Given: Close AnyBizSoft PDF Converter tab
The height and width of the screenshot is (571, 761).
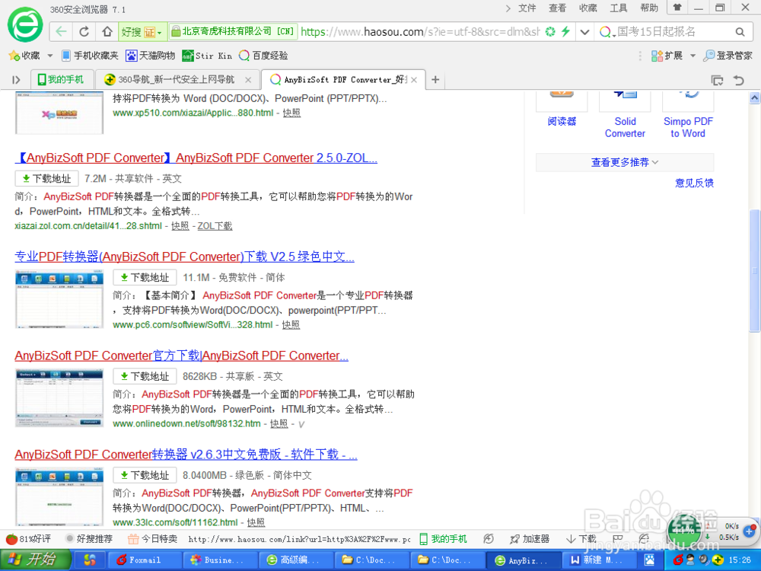Looking at the screenshot, I should click(414, 80).
